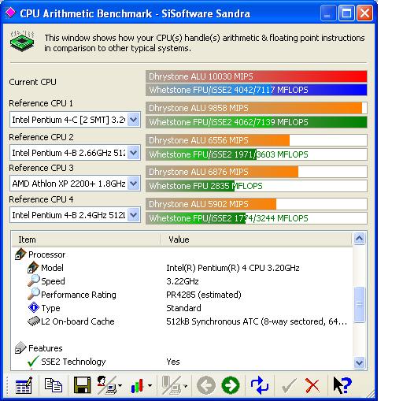Open Reference CPU 2 dropdown arrow
403x401 pixels.
tap(134, 153)
